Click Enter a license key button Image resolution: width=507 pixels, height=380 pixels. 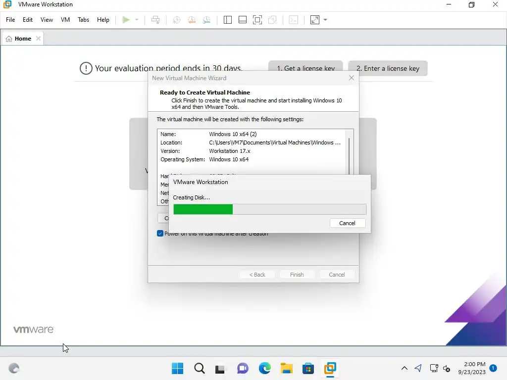(388, 68)
